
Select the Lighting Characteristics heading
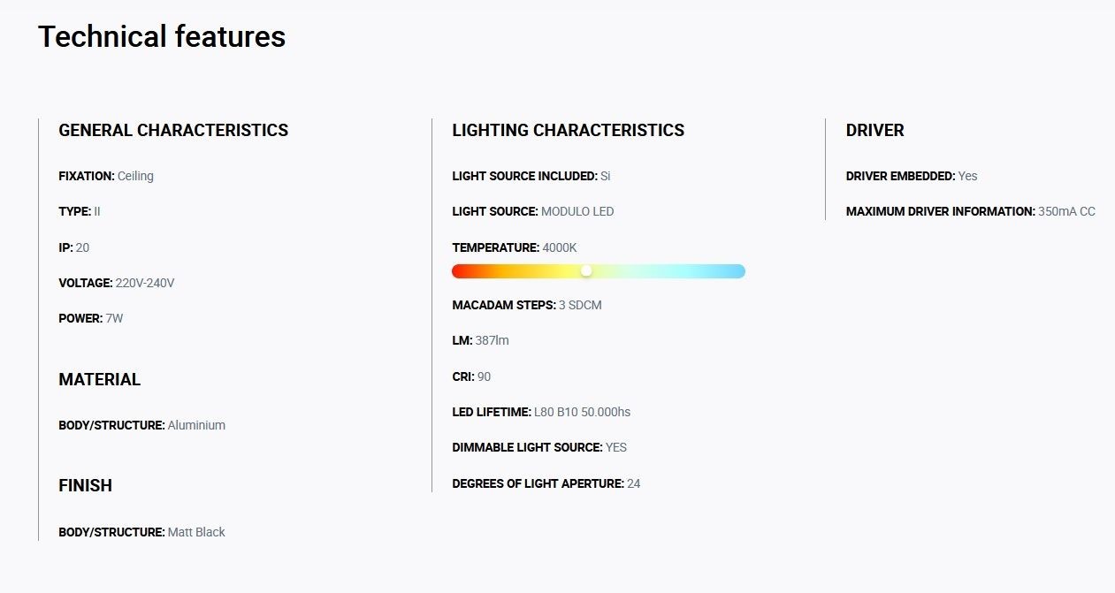coord(569,130)
